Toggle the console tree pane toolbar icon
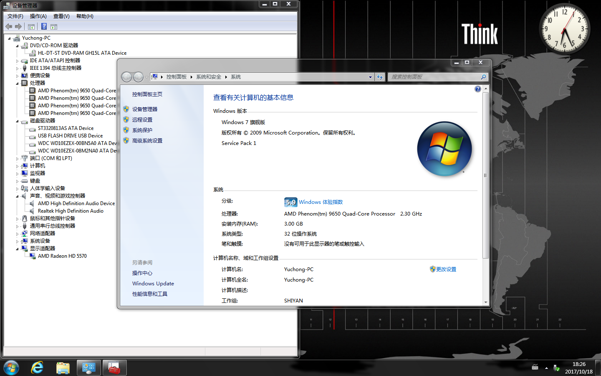601x376 pixels. pos(31,27)
